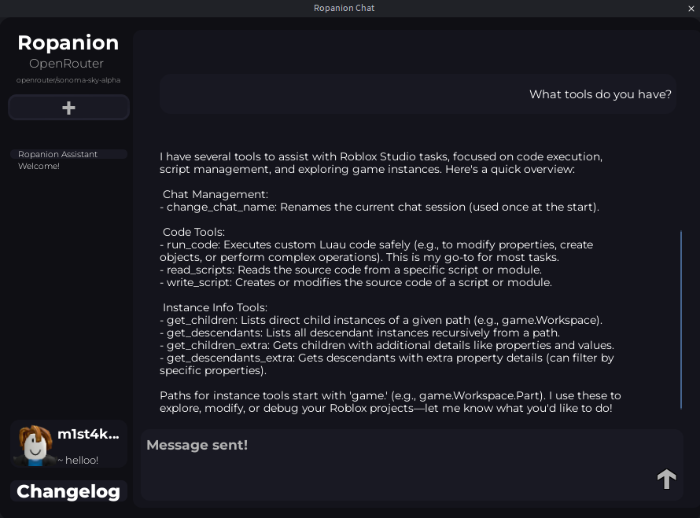Close the Ropanion Chat window

pyautogui.click(x=691, y=9)
